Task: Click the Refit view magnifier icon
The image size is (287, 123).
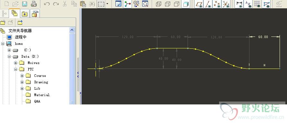Action: [x=145, y=4]
